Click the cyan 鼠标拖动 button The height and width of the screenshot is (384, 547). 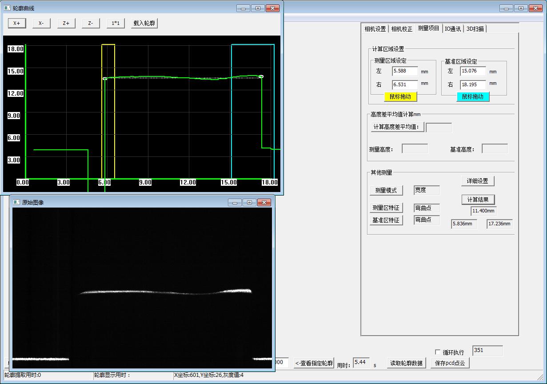click(473, 96)
